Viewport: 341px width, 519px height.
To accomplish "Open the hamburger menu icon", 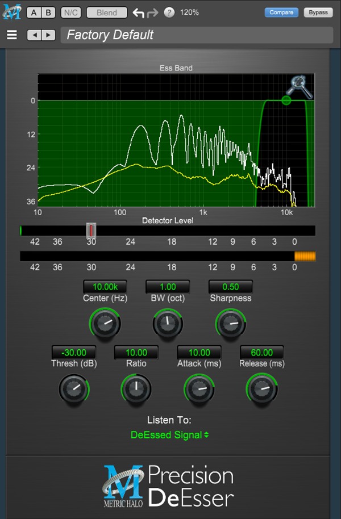I will coord(12,35).
